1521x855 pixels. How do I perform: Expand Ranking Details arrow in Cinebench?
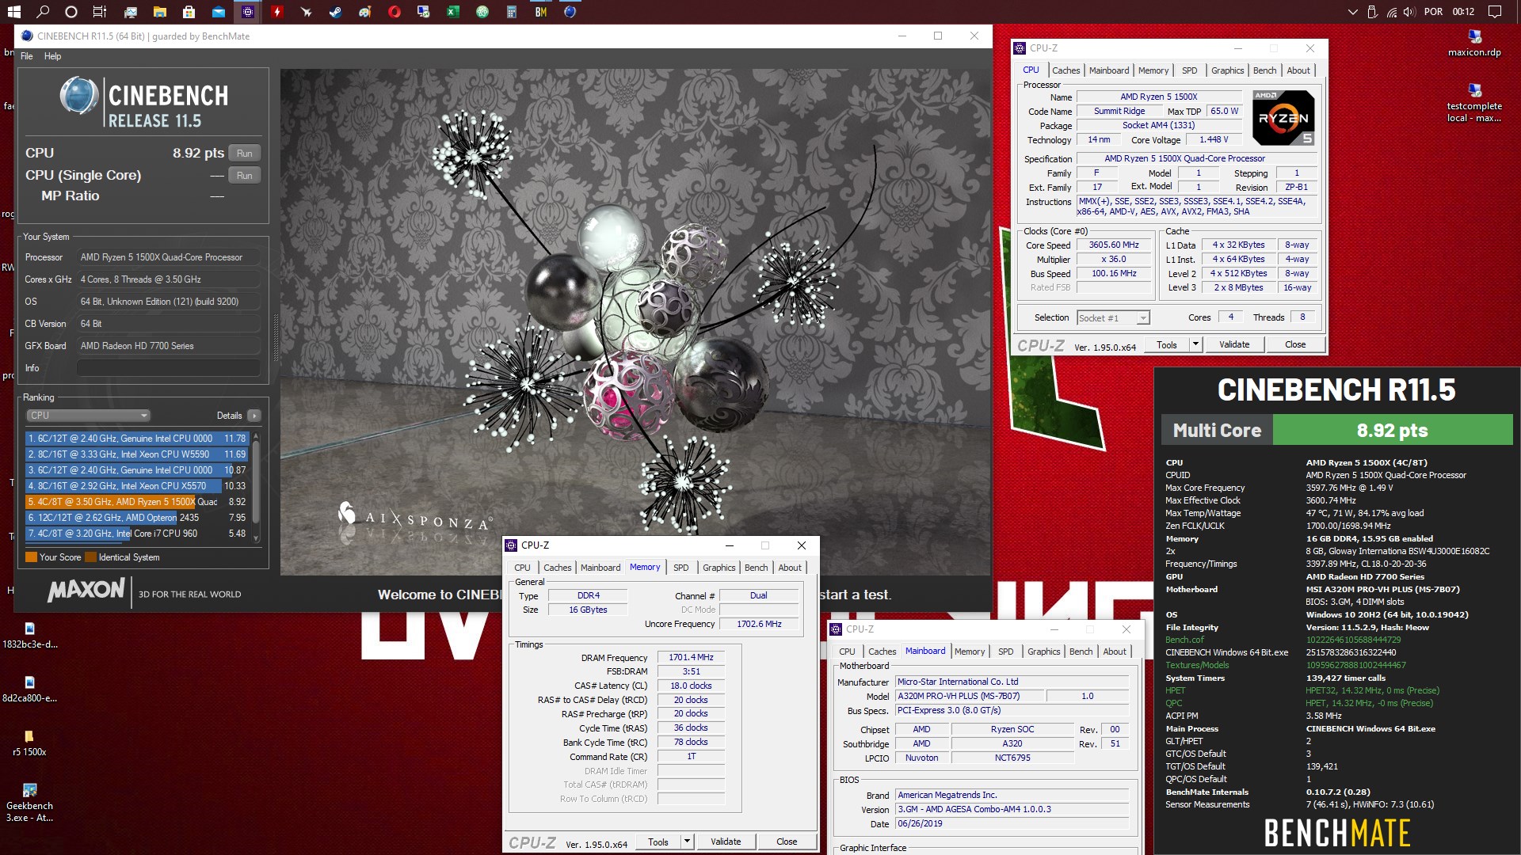[253, 416]
